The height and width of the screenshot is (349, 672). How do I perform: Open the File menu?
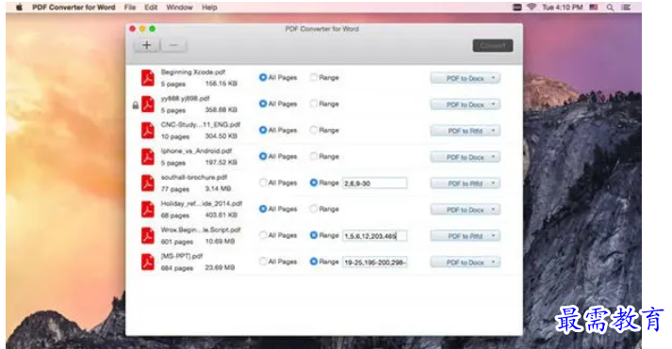pos(130,8)
